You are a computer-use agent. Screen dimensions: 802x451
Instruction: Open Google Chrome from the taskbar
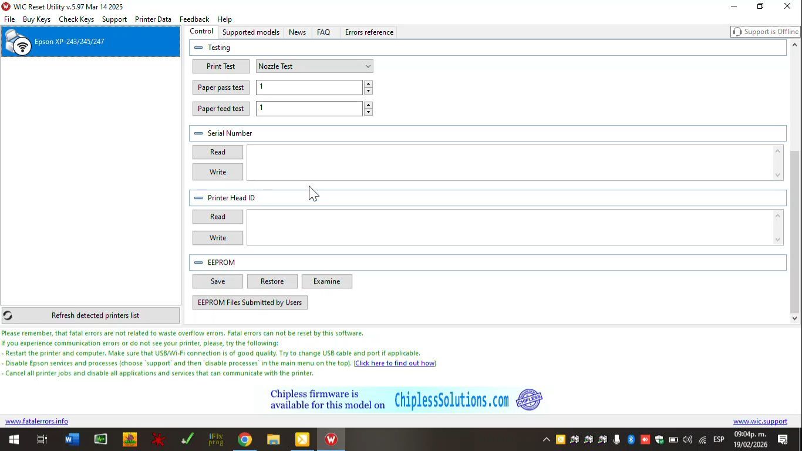[x=245, y=439]
